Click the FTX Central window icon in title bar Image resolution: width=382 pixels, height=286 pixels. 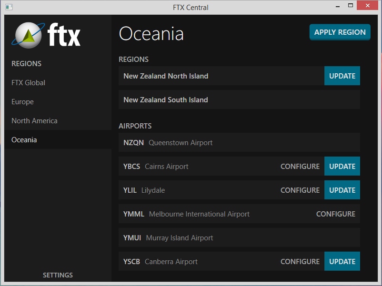click(9, 7)
